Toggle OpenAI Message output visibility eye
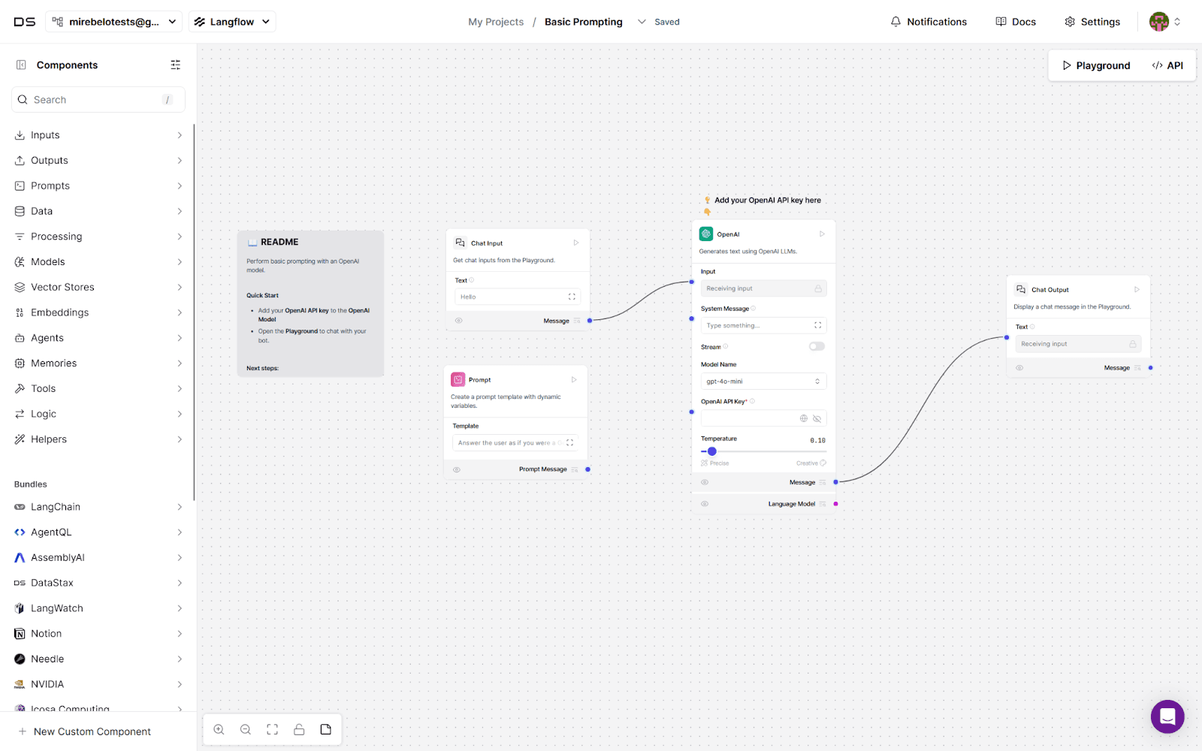The image size is (1202, 751). [705, 482]
